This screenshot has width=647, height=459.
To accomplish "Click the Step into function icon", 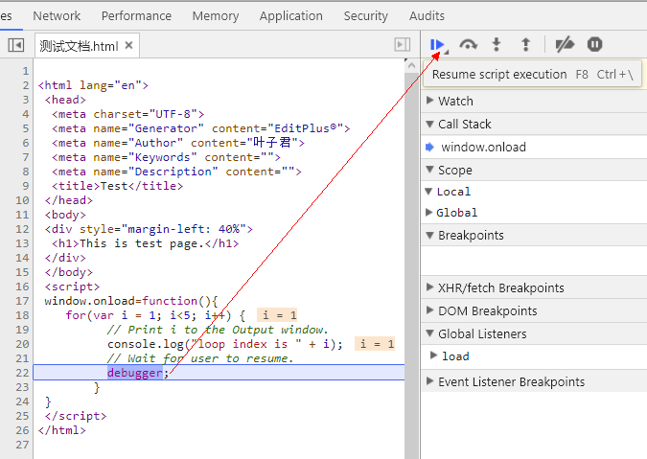I will pos(497,44).
